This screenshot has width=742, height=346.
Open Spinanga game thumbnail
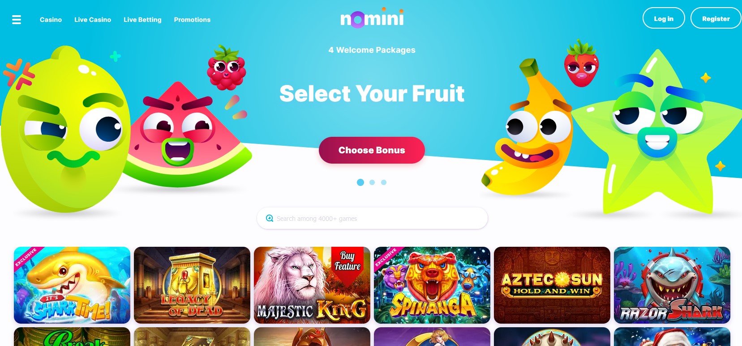coord(432,285)
